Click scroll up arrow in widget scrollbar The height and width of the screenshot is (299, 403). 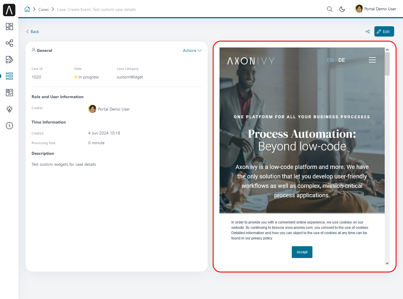[x=387, y=50]
